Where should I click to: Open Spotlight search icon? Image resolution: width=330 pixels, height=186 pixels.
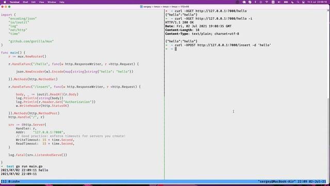[298, 2]
